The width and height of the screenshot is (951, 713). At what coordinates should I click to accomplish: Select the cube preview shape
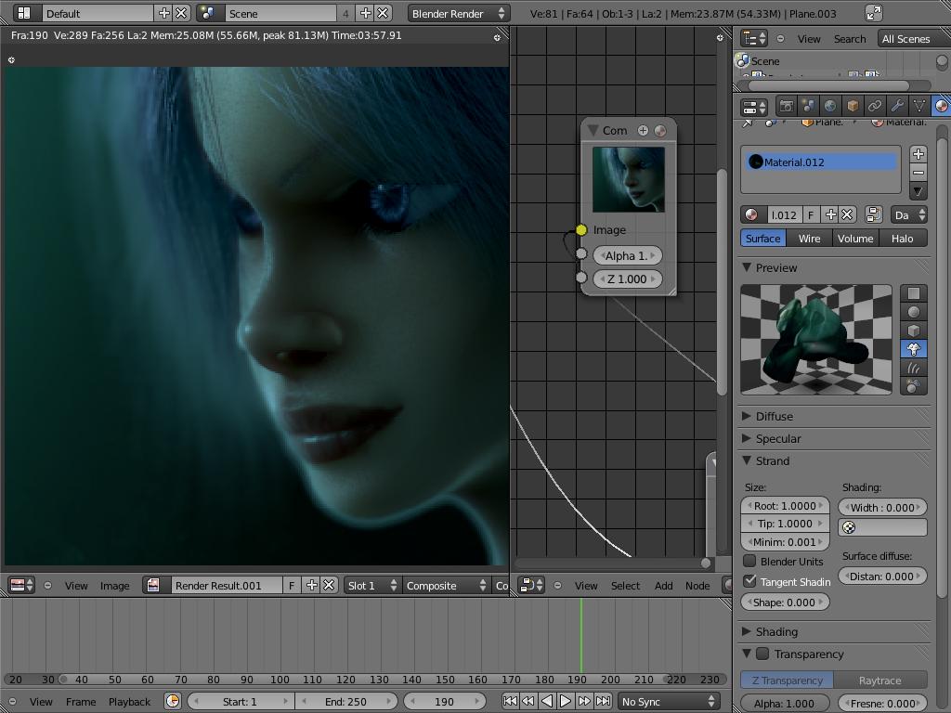[x=914, y=331]
